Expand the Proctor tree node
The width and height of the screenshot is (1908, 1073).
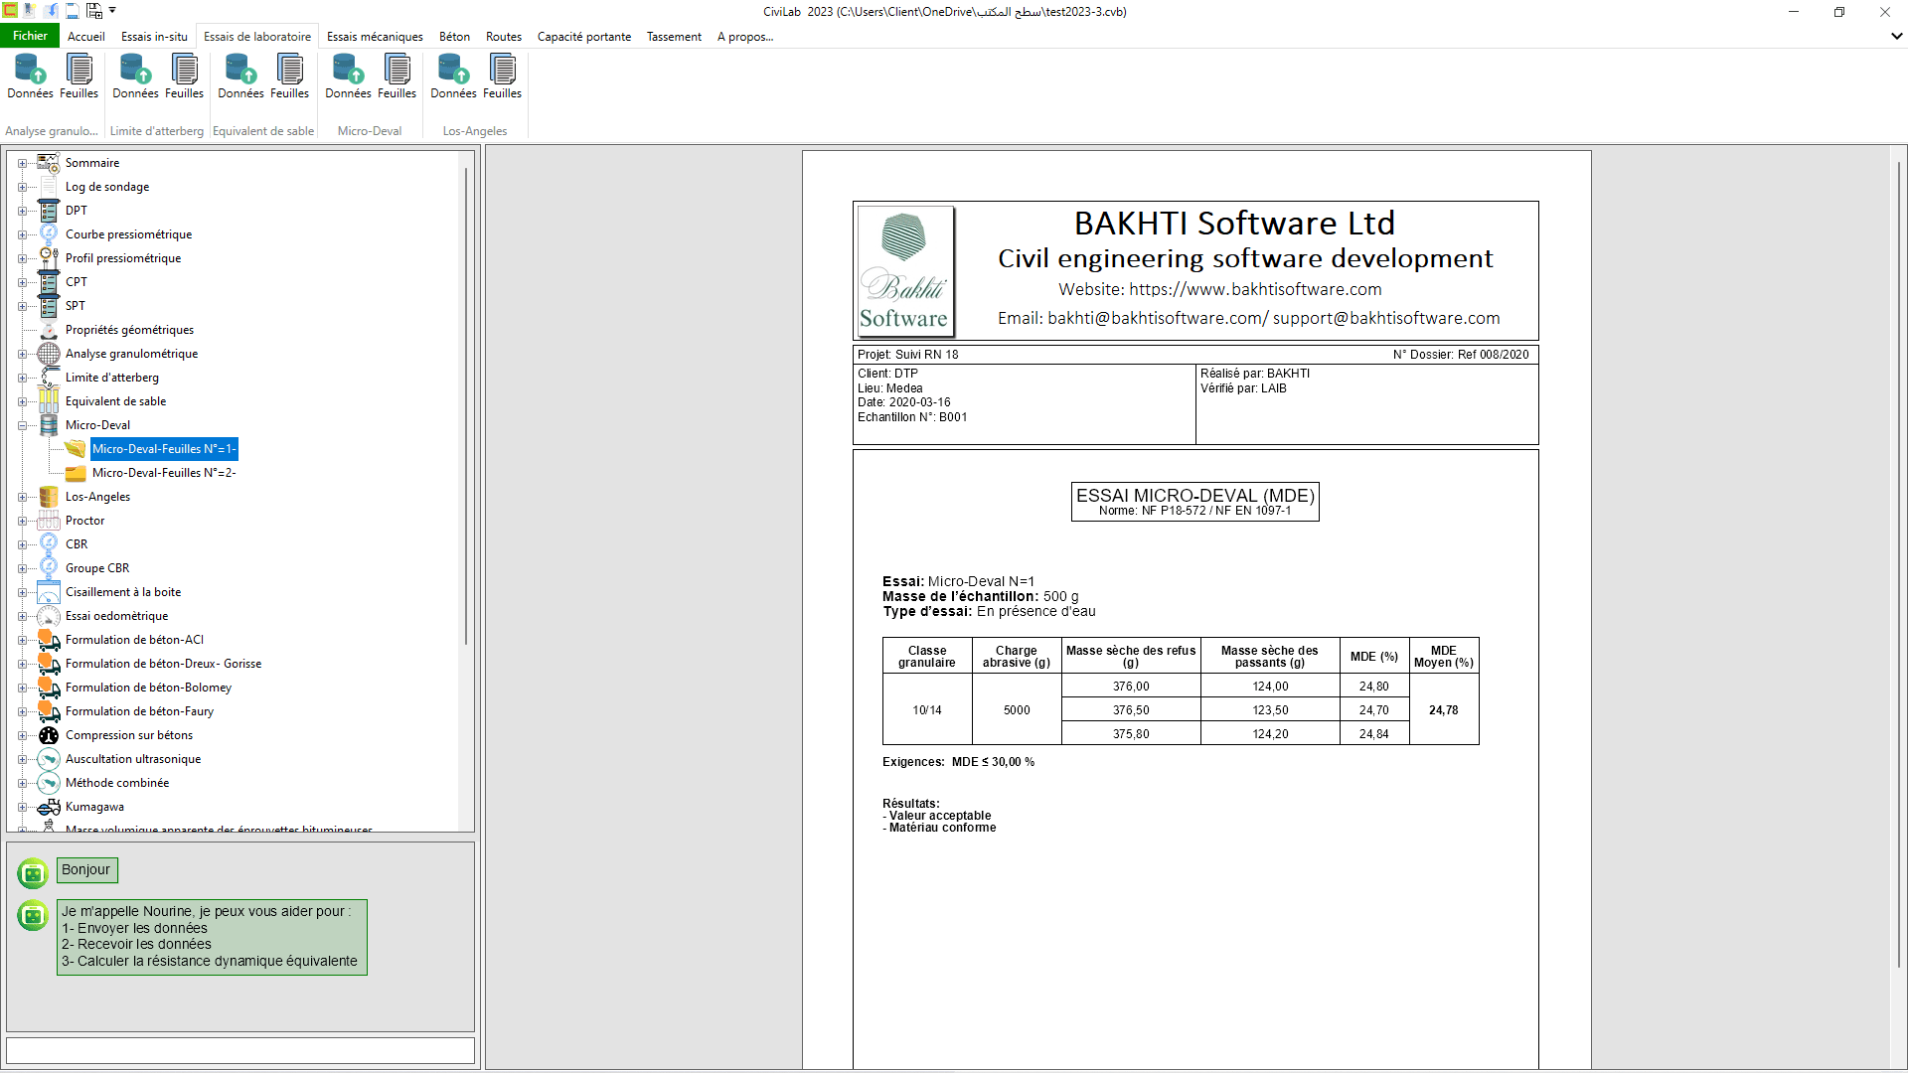pos(22,521)
